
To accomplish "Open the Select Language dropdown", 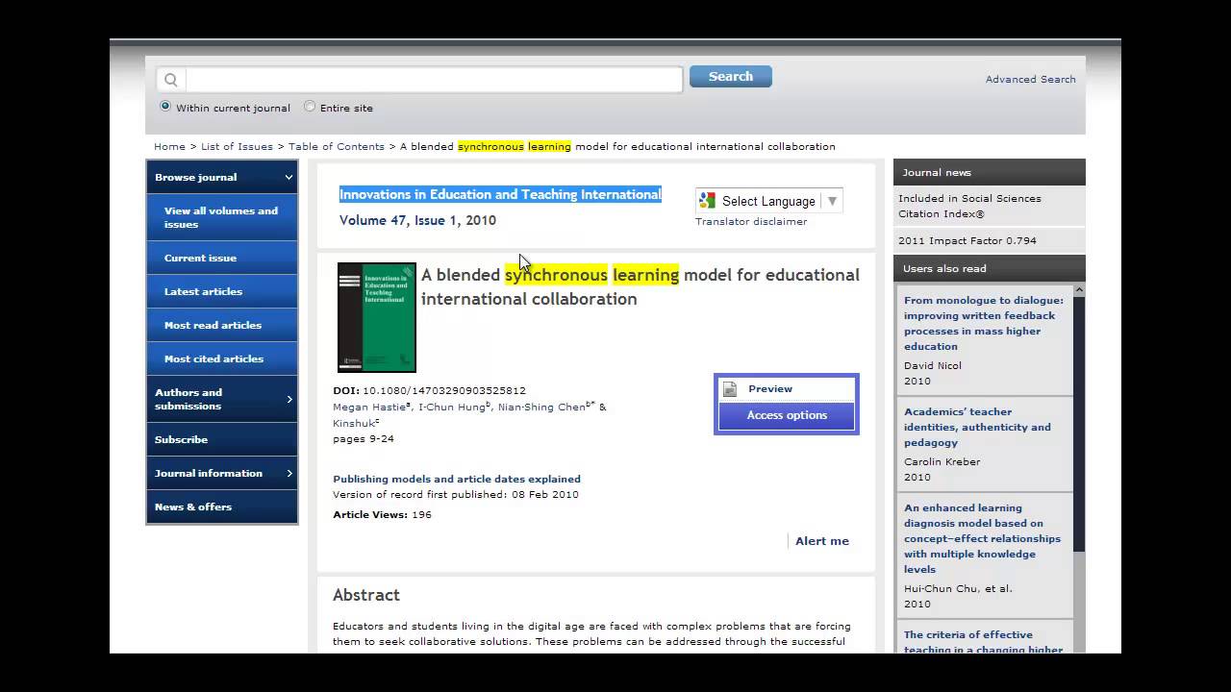I will [x=769, y=201].
